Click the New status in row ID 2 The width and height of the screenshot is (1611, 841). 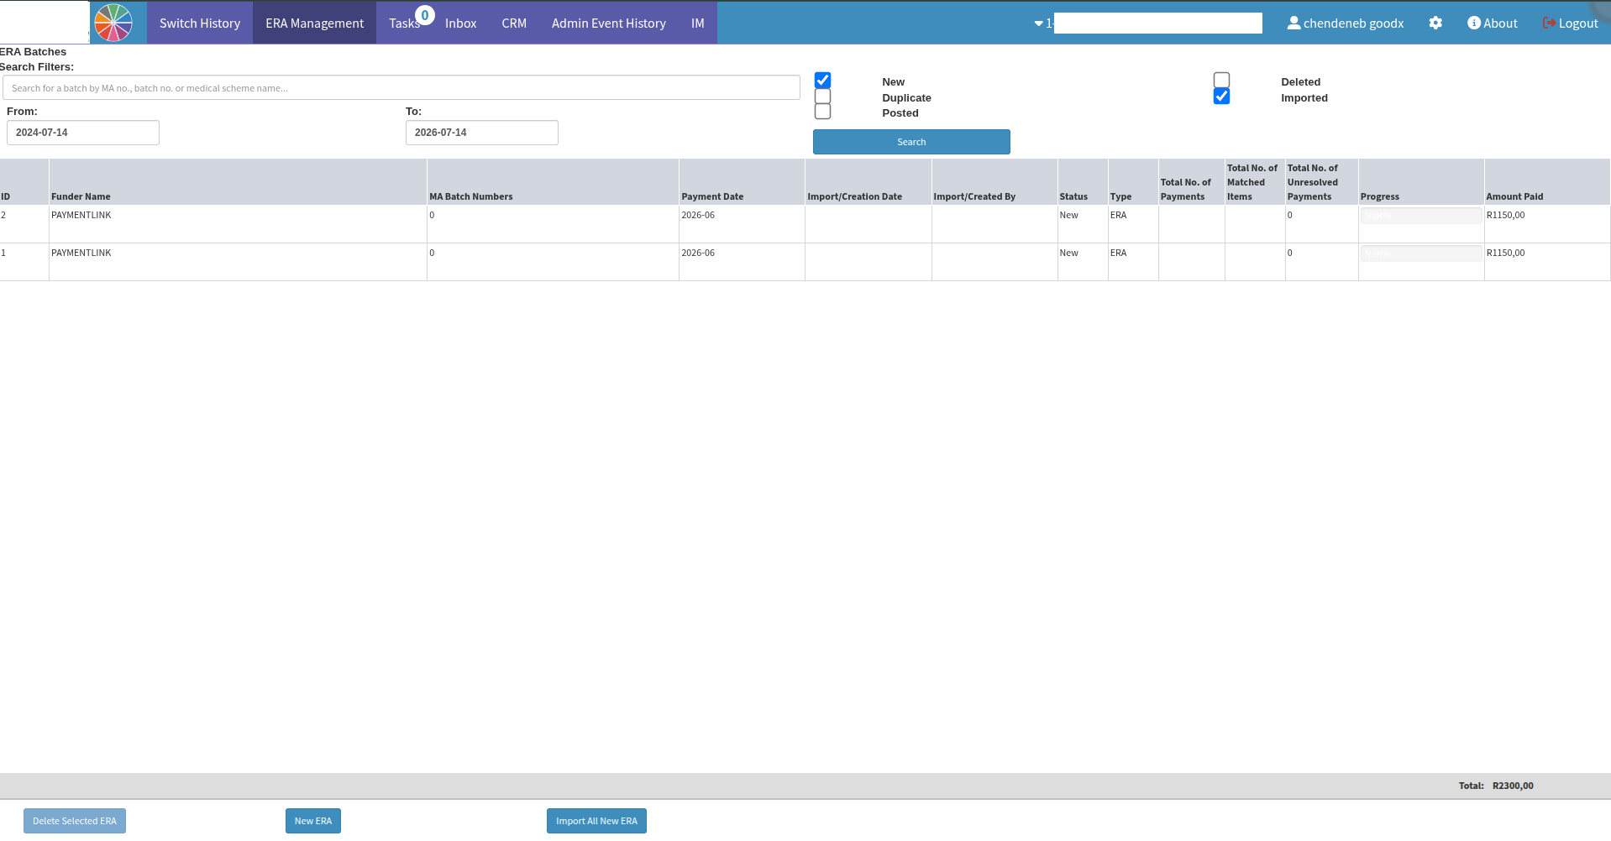1068,215
